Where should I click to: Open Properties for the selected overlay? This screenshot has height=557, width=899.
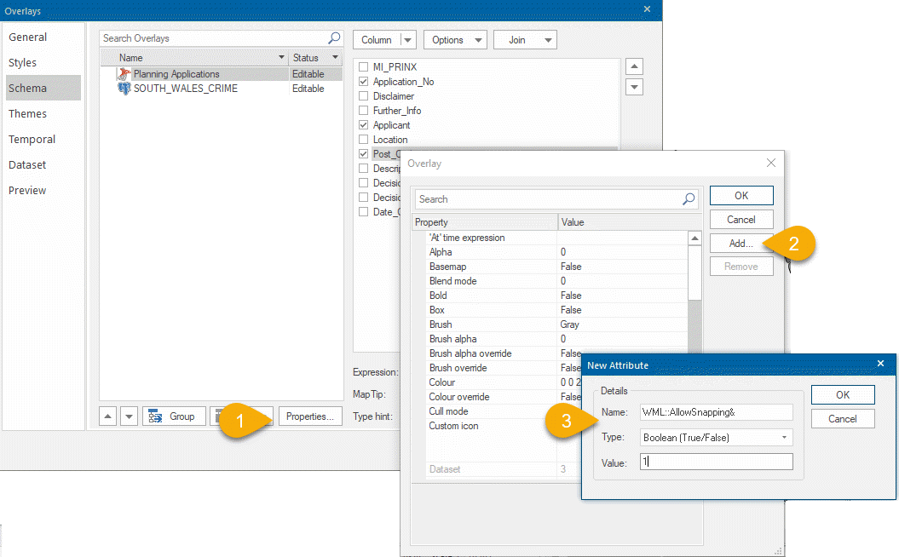pyautogui.click(x=310, y=416)
